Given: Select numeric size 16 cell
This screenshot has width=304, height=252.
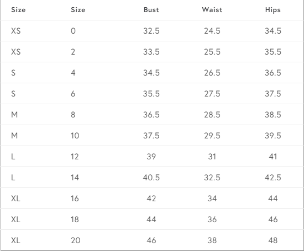Looking at the screenshot, I should [75, 199].
